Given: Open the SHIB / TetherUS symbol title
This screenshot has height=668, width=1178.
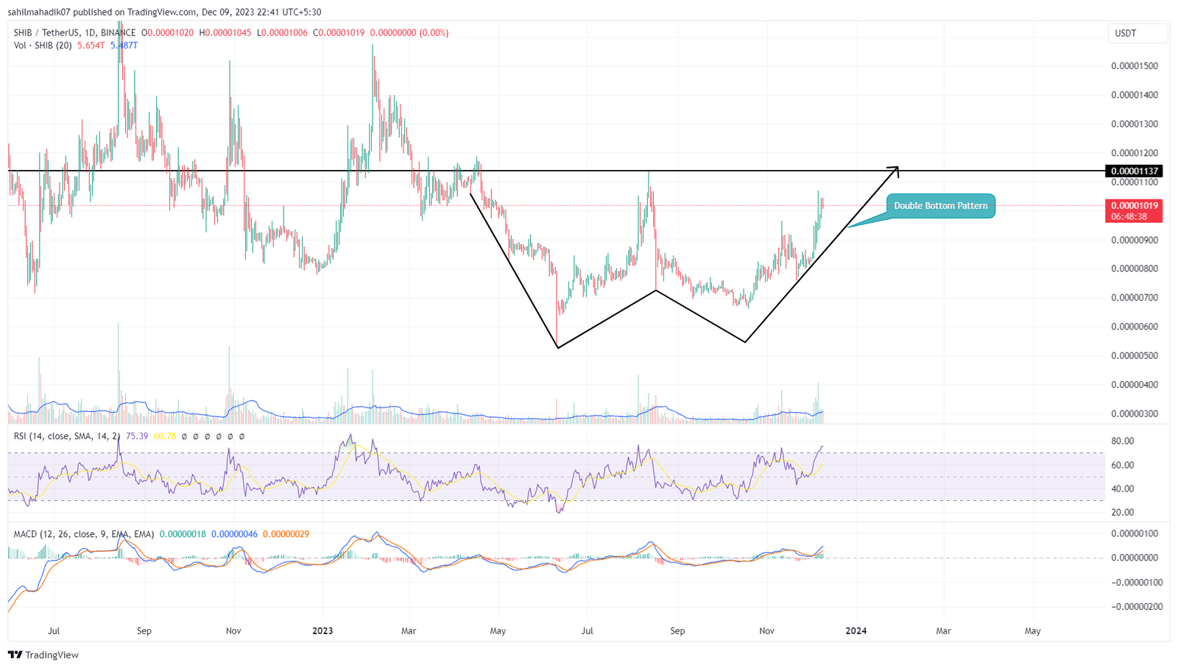Looking at the screenshot, I should pos(74,32).
